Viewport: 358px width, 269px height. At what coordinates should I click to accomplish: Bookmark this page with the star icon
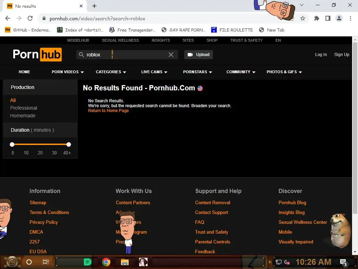[x=302, y=18]
